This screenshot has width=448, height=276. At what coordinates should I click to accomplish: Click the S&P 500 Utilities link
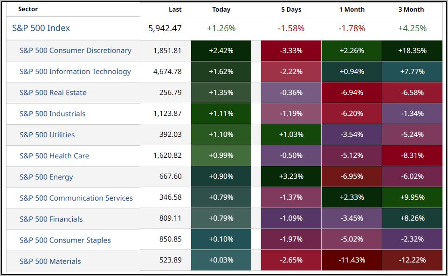click(x=47, y=135)
